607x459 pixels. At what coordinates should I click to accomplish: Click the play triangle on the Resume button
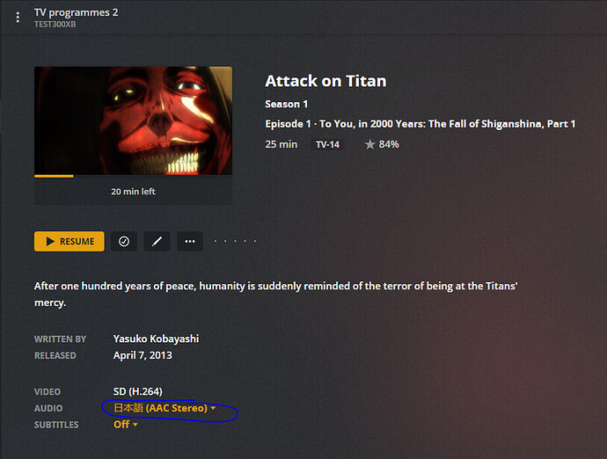(50, 242)
